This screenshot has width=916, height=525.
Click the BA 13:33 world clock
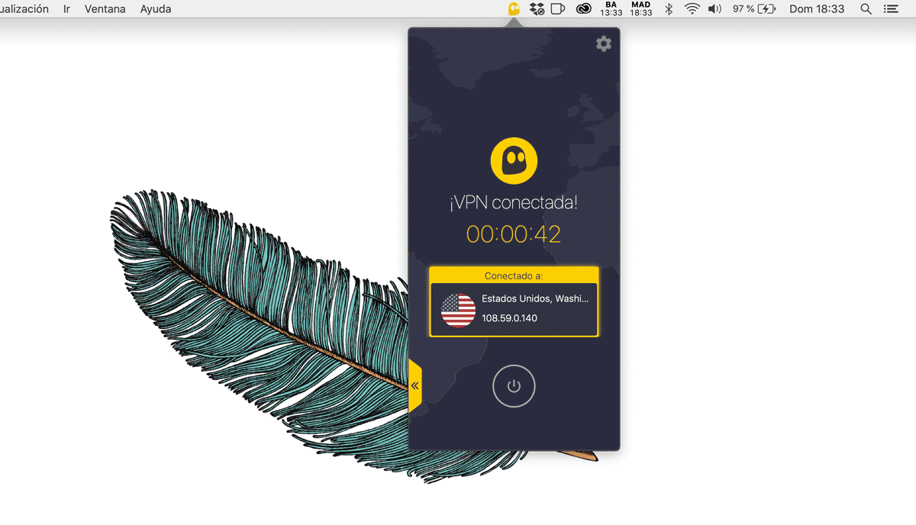(611, 9)
